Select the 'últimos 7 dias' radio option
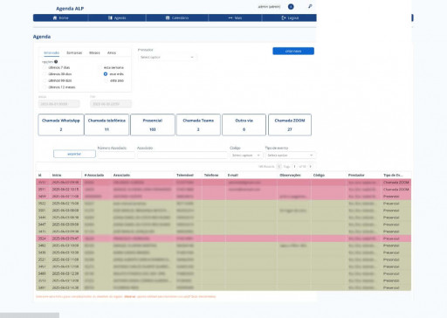 [45, 67]
